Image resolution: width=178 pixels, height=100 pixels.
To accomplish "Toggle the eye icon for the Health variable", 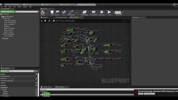I will pos(36,90).
